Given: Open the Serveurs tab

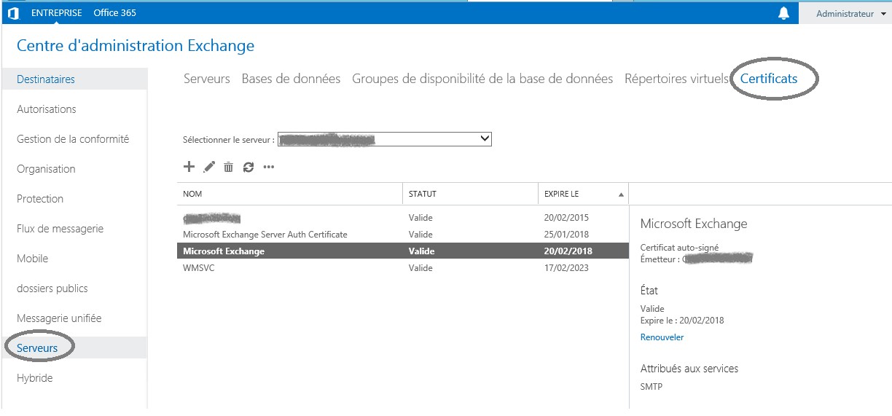Looking at the screenshot, I should tap(206, 79).
